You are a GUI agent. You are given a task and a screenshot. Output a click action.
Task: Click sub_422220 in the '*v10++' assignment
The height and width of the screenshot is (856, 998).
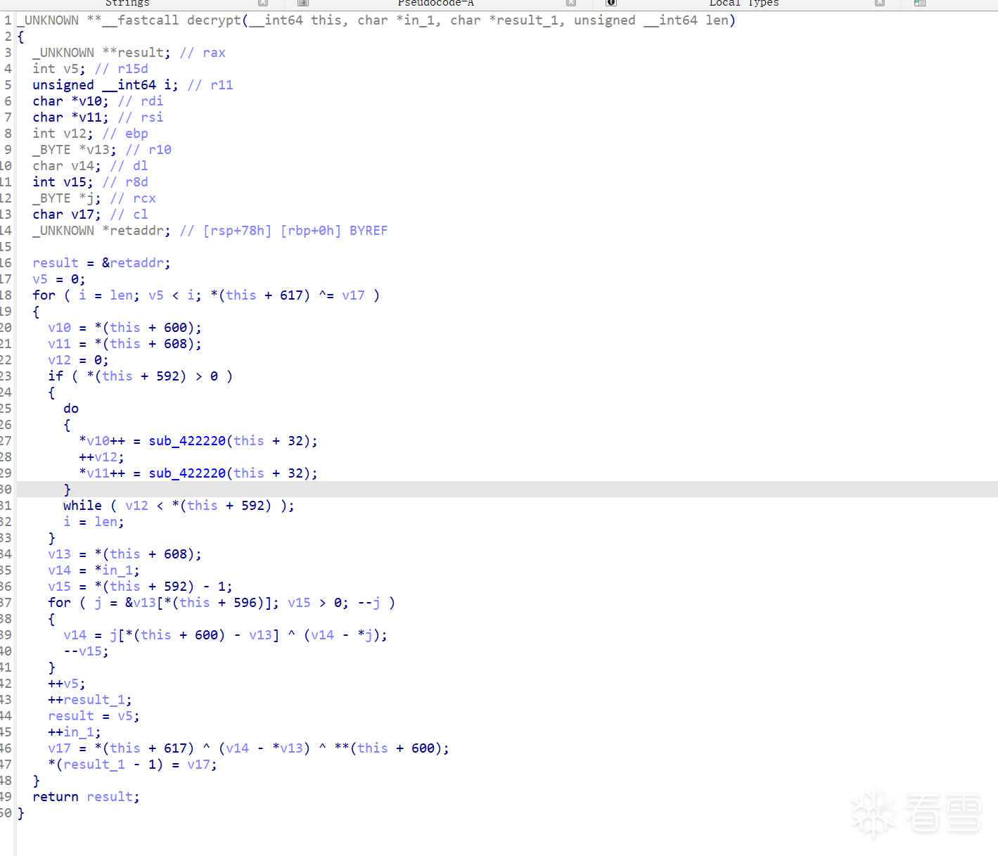click(x=187, y=441)
